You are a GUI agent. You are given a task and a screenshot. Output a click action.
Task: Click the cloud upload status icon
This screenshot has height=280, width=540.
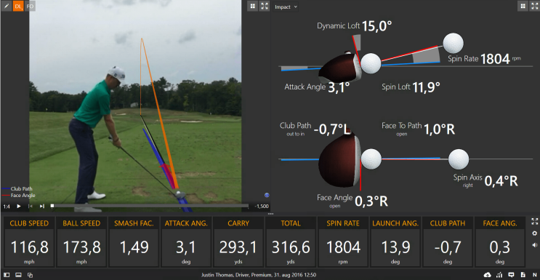(488, 275)
